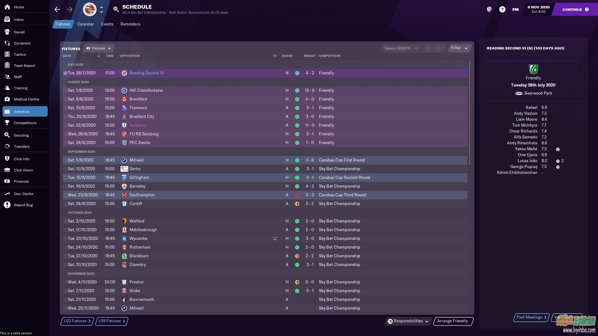
Task: Open U18 Fixtures
Action: coord(111,321)
